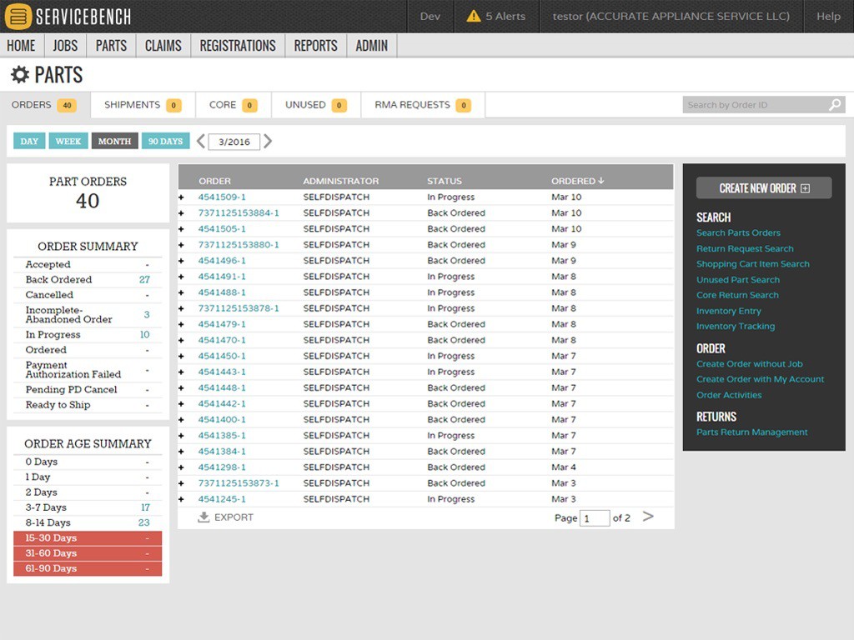The height and width of the screenshot is (640, 854).
Task: Click the left chevron beside the 3/2016 date
Action: click(x=200, y=141)
